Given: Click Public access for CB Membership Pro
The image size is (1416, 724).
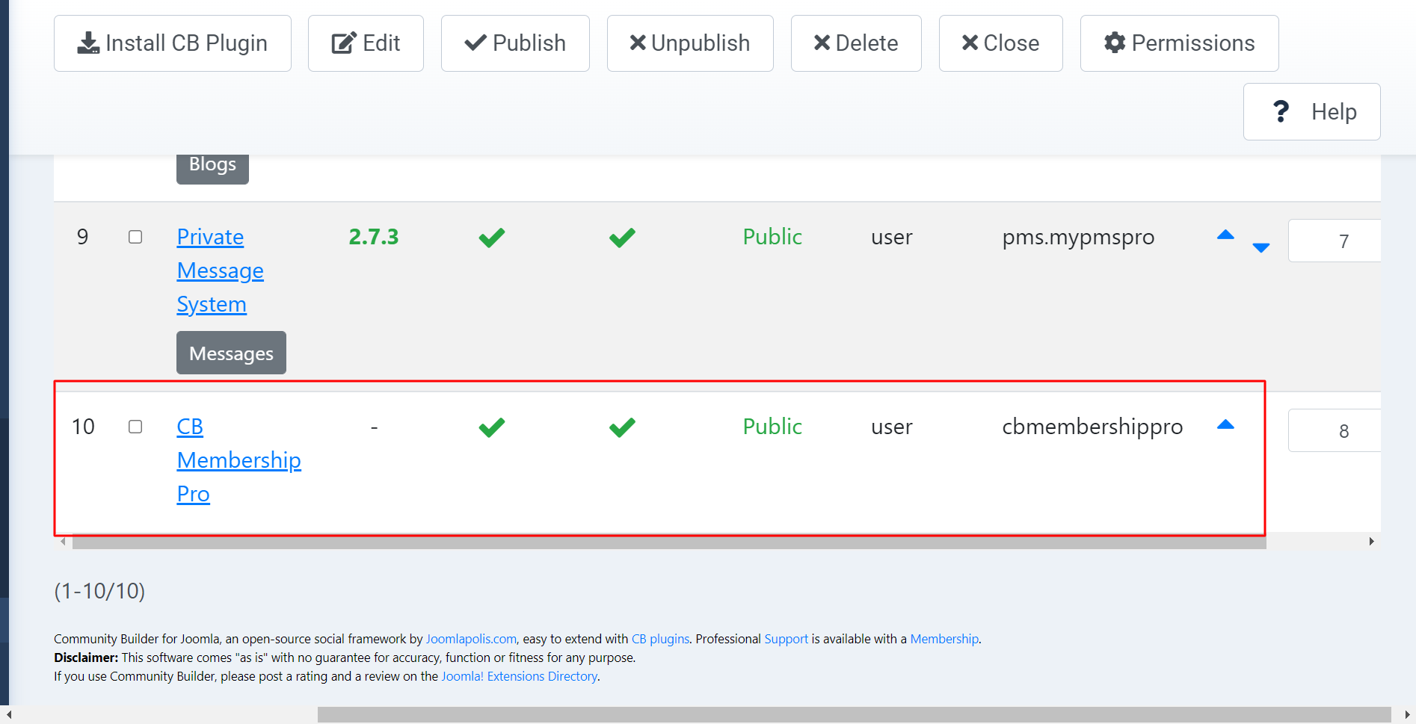Looking at the screenshot, I should tap(772, 427).
